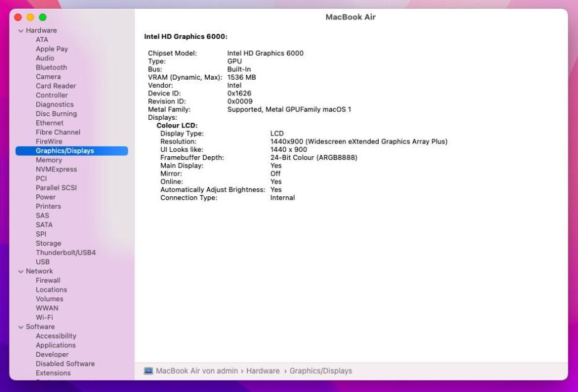Open Memory hardware info

pos(49,160)
